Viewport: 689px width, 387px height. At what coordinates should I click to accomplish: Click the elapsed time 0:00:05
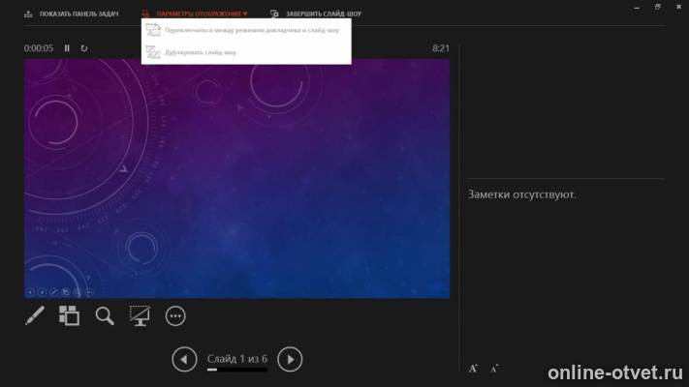39,48
